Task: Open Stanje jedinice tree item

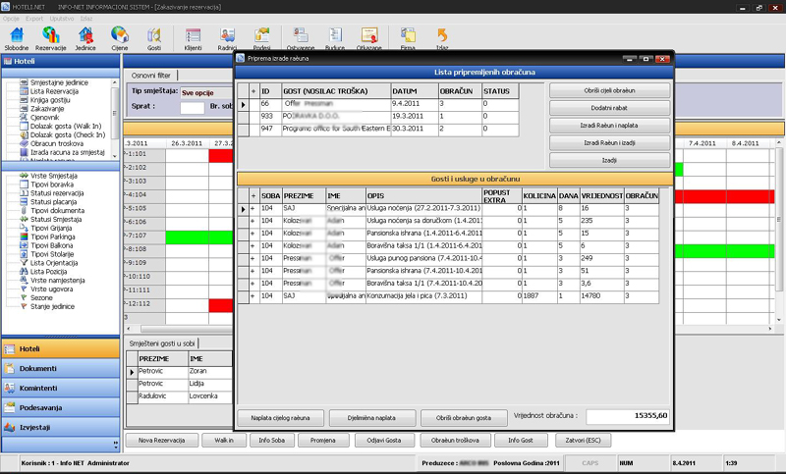Action: (52, 306)
